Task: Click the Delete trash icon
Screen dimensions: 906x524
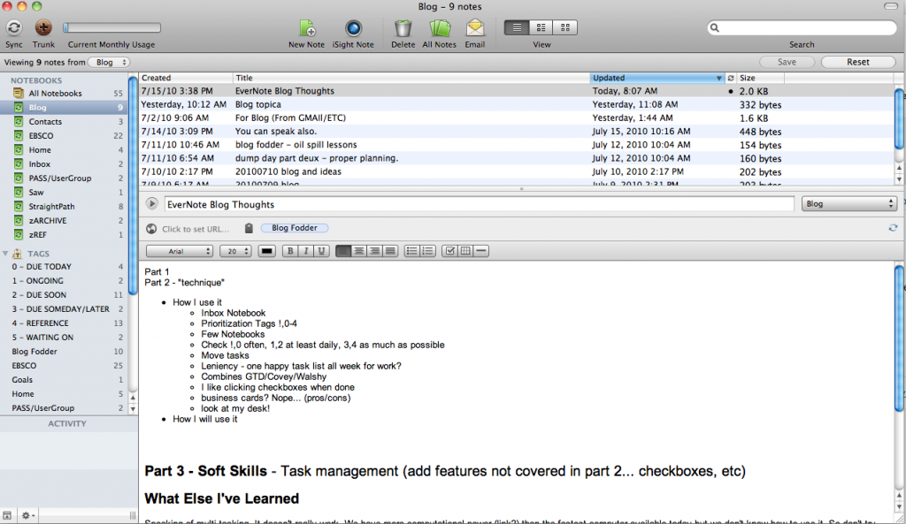Action: point(403,27)
